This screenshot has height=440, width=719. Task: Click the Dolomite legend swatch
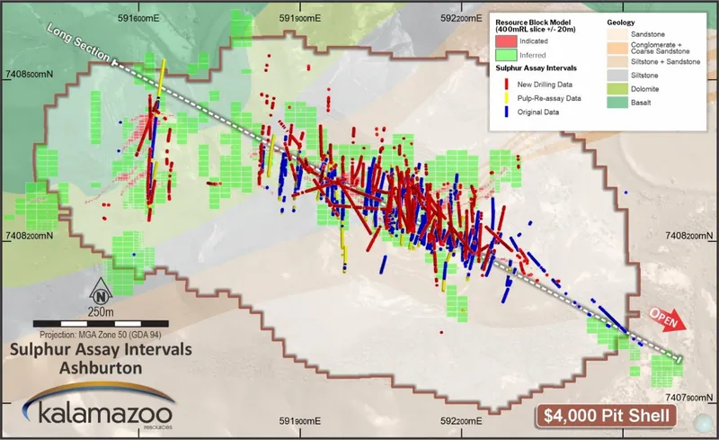point(617,89)
